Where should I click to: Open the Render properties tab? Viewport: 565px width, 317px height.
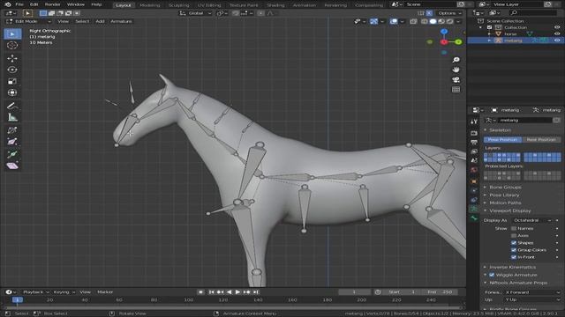tap(474, 133)
